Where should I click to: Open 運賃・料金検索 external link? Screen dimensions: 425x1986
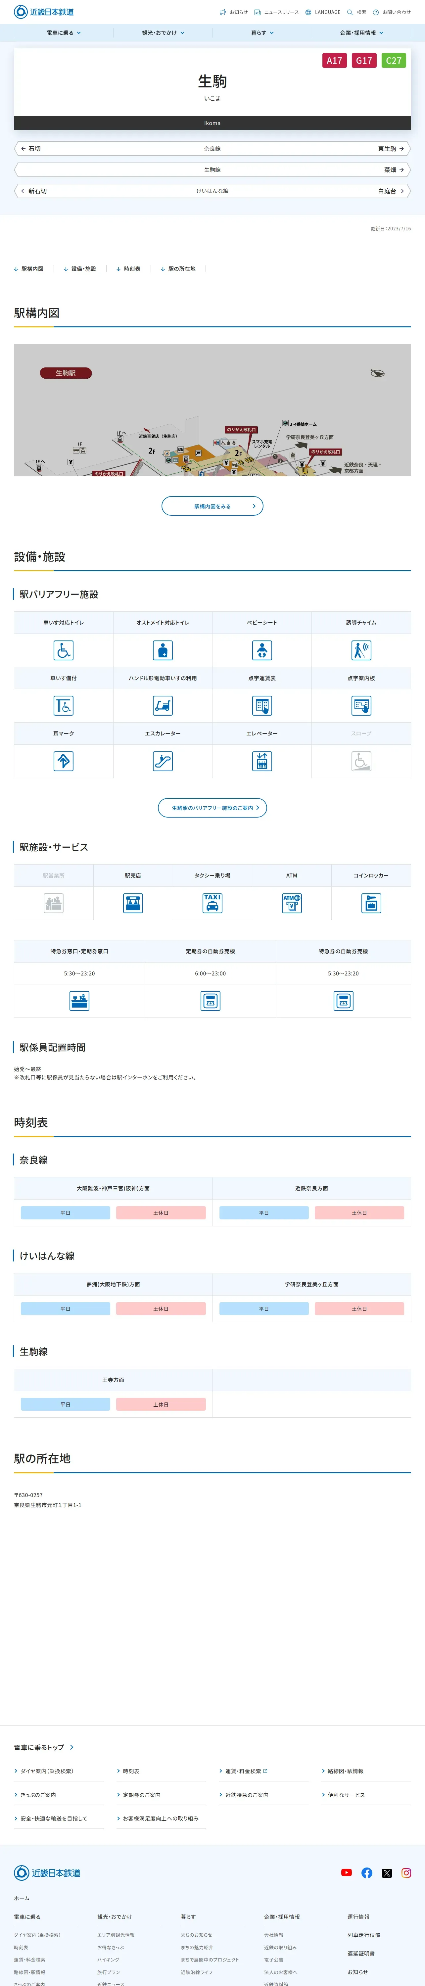coord(243,1771)
